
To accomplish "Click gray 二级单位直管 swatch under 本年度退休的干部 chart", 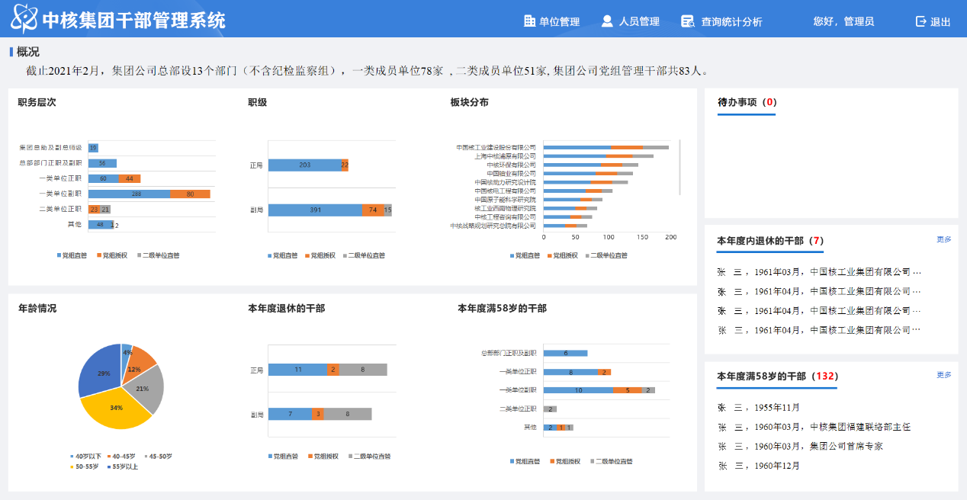I will click(x=352, y=456).
